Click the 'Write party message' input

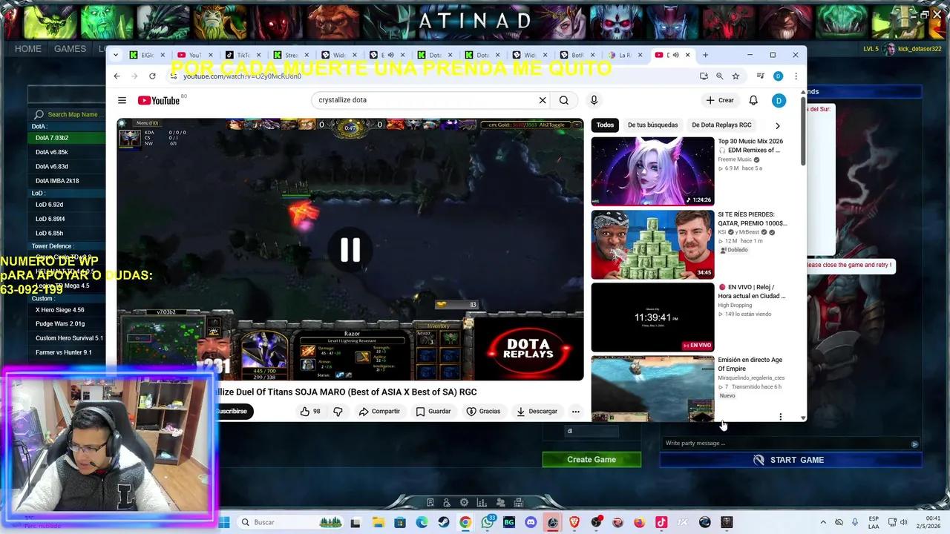pyautogui.click(x=790, y=444)
